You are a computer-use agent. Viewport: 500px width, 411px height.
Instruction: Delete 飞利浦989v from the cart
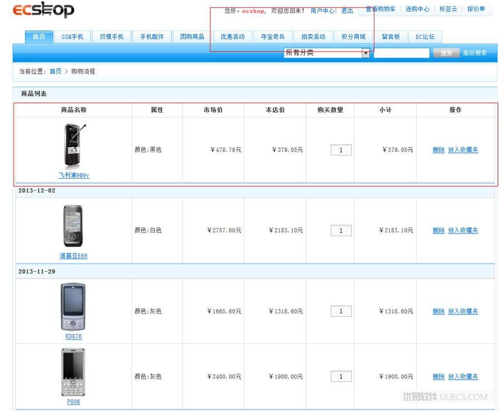(x=438, y=150)
